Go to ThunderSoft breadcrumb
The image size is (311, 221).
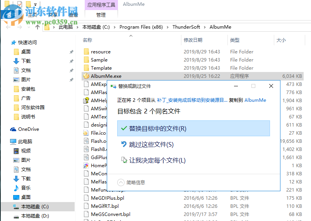186,27
